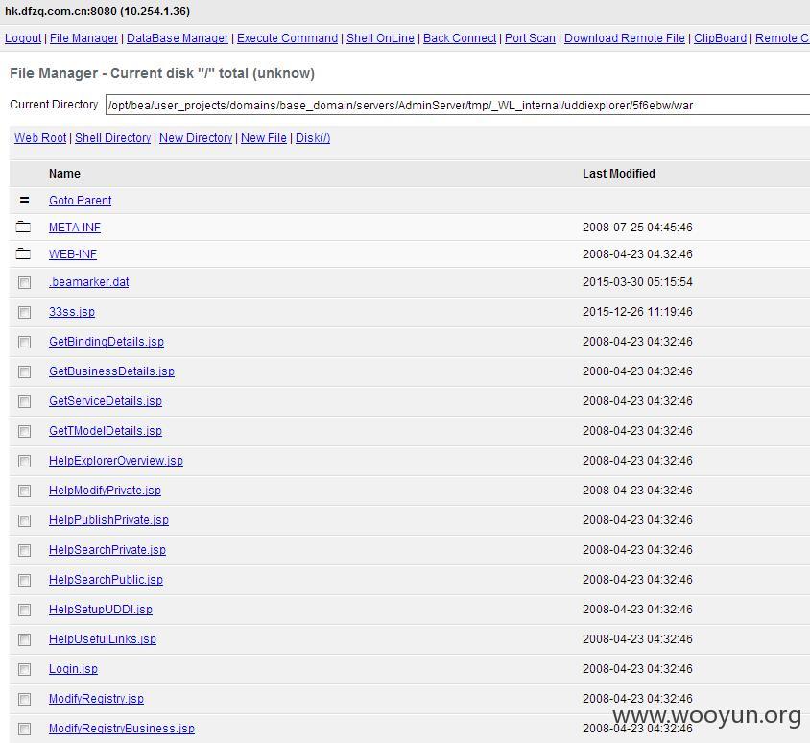Open Disk(/) link
810x743 pixels.
click(x=313, y=138)
